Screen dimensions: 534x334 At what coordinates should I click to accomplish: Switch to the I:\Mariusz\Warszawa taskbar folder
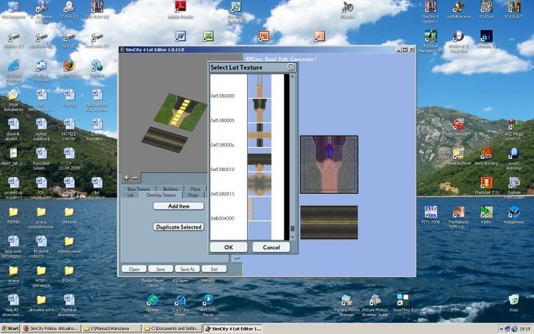112,329
